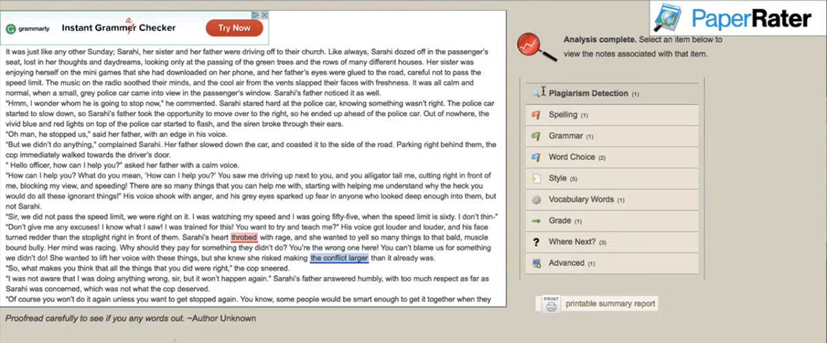This screenshot has width=827, height=343.
Task: Click the Where Next question mark icon
Action: 536,242
